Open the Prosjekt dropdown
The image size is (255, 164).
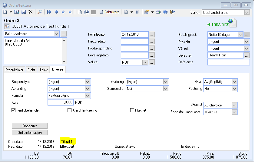click(x=247, y=42)
